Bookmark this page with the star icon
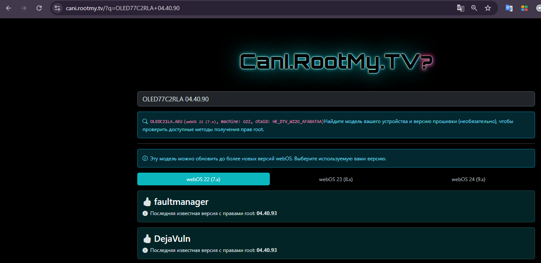 [x=488, y=8]
